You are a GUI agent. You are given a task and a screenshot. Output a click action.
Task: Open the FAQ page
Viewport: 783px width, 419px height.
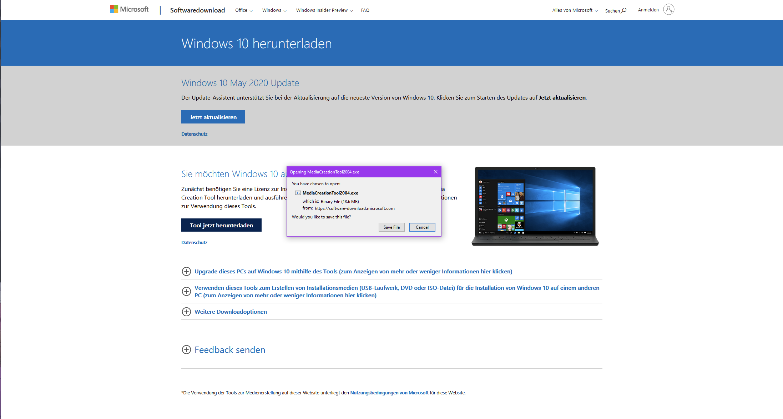[365, 10]
